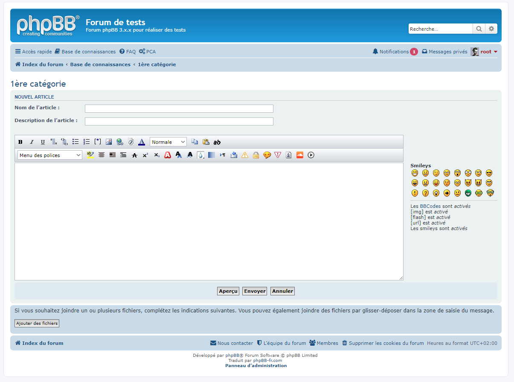Apply strikethrough text formatting

point(134,155)
